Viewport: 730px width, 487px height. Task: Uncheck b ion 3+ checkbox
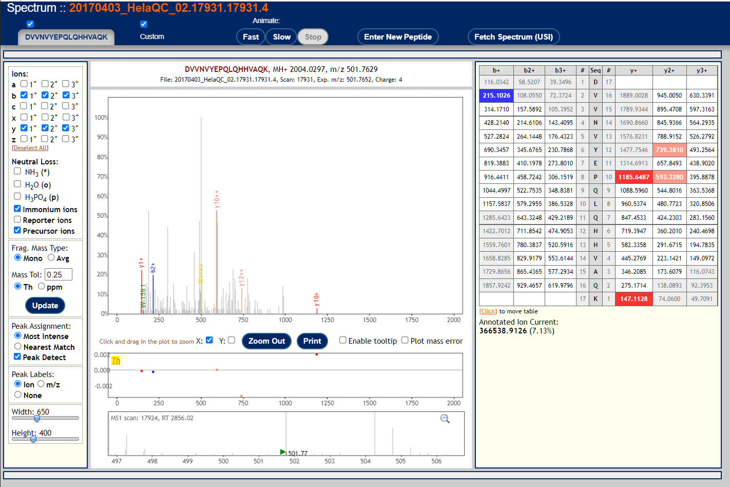[x=66, y=95]
